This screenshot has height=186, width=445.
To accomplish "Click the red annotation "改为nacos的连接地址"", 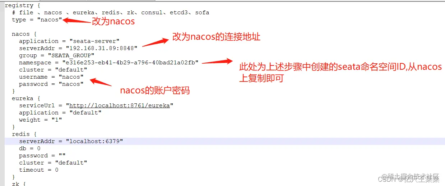I will click(x=216, y=37).
